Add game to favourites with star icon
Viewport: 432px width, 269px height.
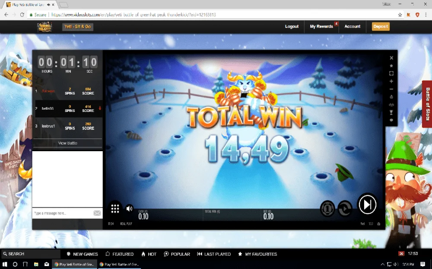click(x=391, y=66)
